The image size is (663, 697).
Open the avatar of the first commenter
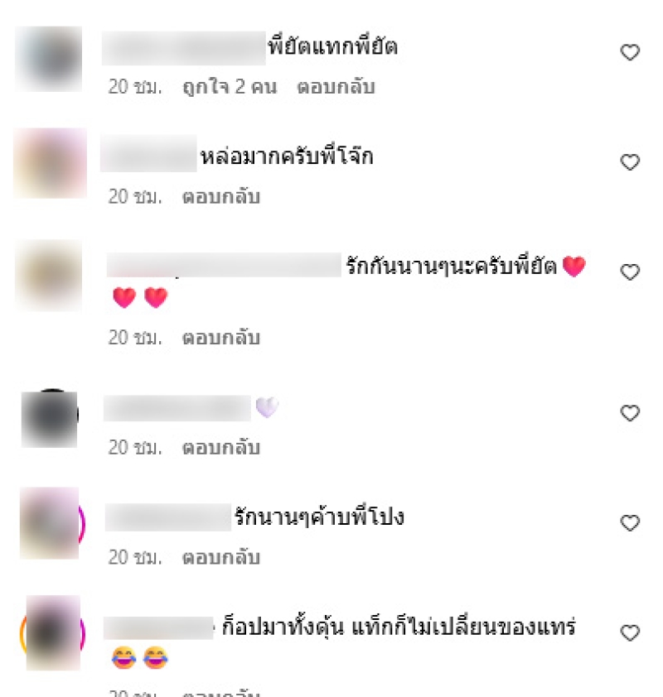[x=49, y=59]
